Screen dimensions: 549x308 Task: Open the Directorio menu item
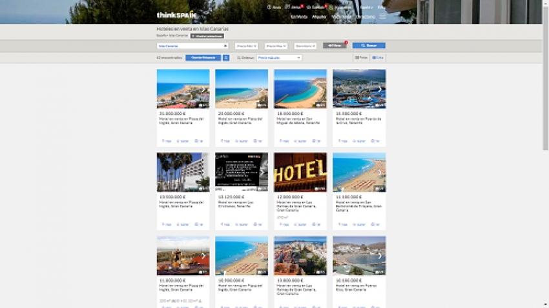[366, 17]
